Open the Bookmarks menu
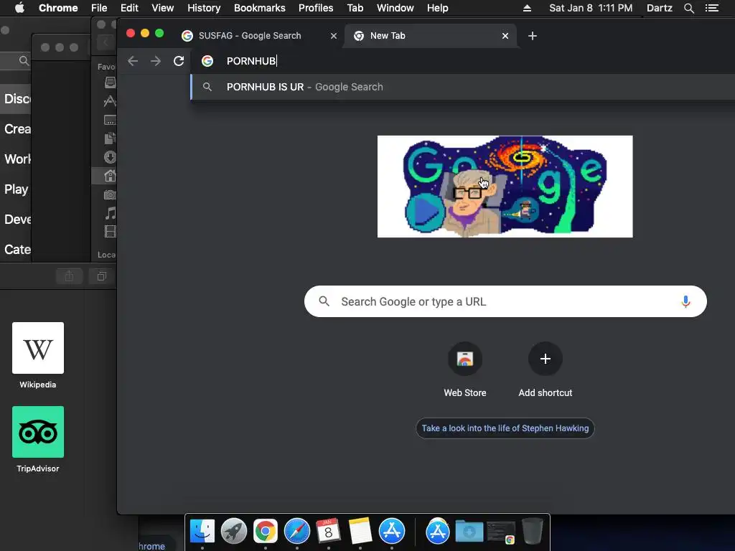This screenshot has width=735, height=551. click(x=260, y=8)
